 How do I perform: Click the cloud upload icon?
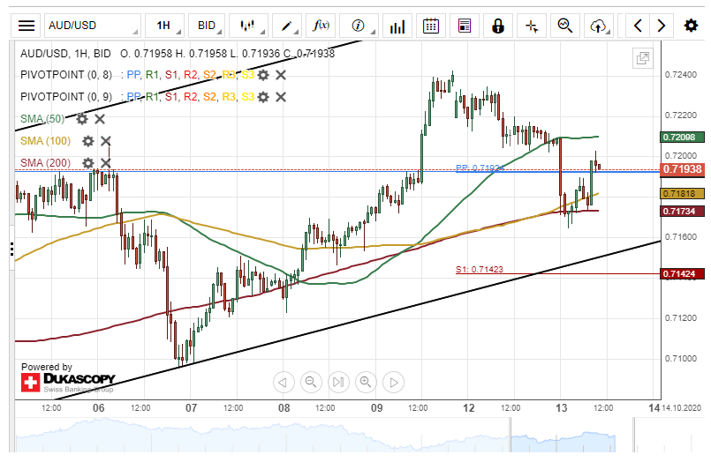(599, 26)
